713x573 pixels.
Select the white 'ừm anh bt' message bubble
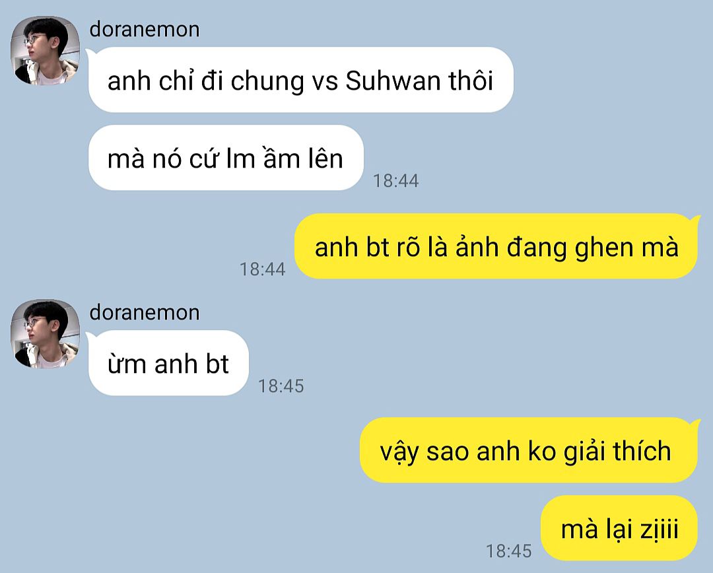tap(168, 363)
